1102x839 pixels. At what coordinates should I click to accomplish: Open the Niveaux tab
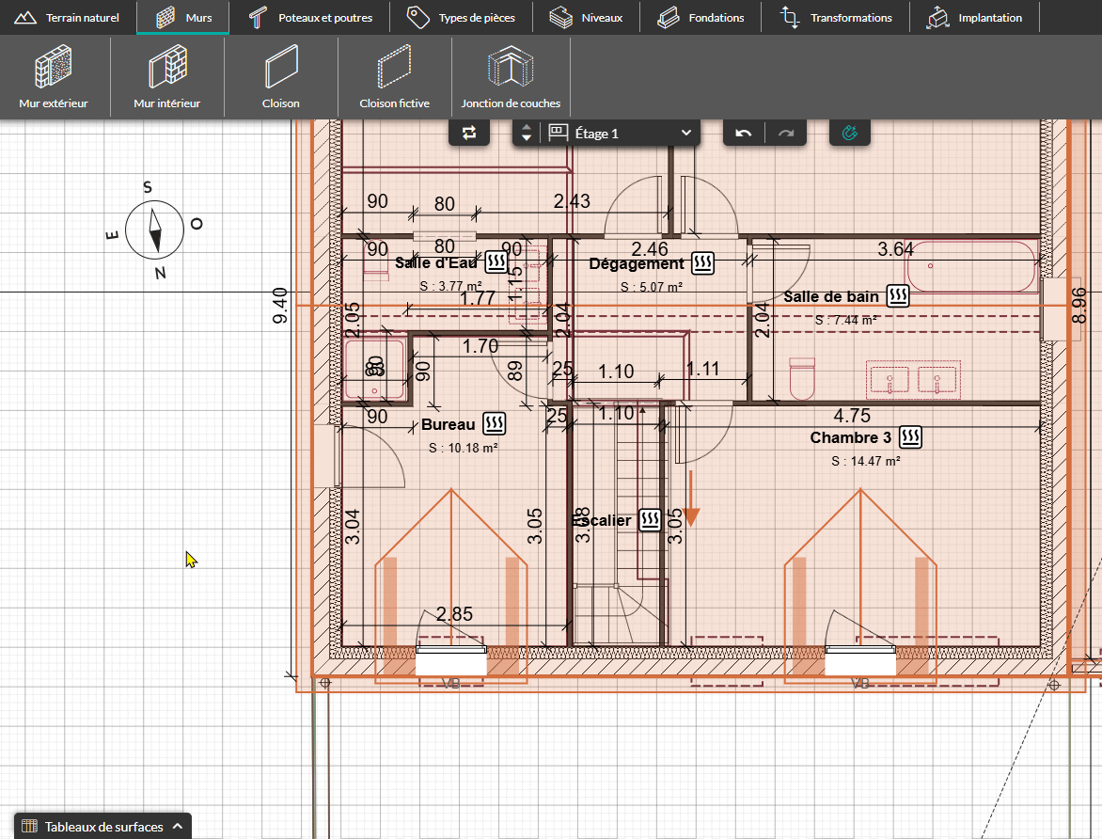coord(586,18)
